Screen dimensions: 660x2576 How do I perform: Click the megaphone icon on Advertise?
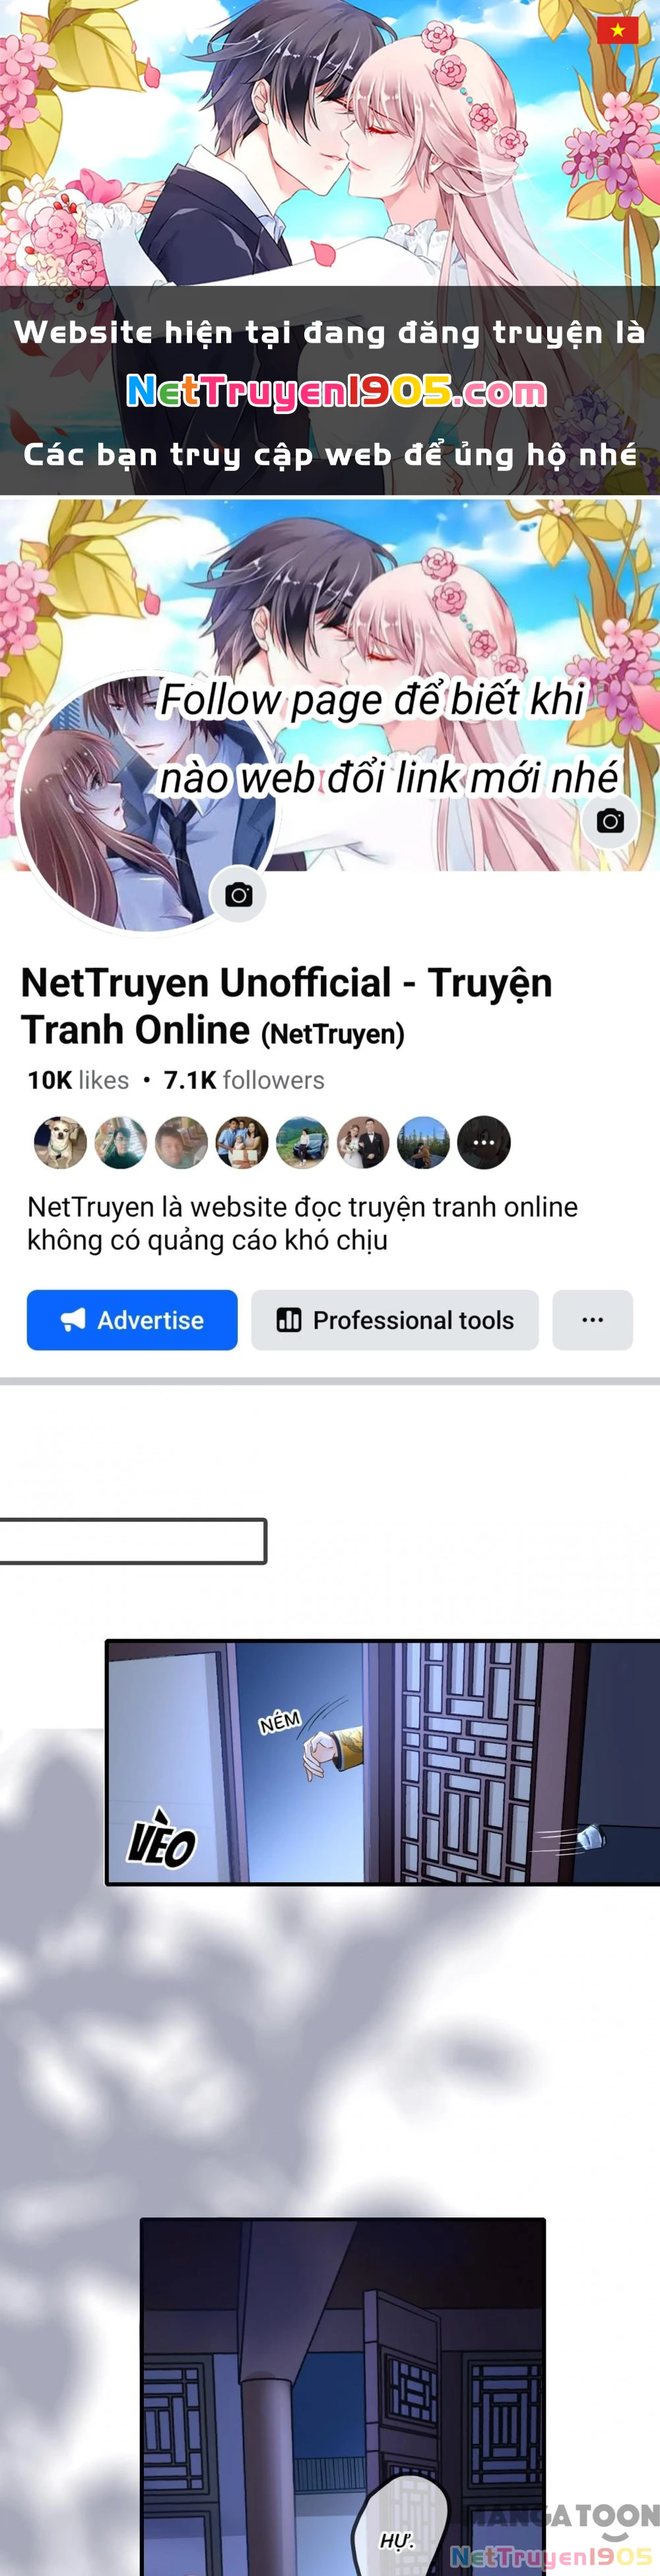(73, 1320)
